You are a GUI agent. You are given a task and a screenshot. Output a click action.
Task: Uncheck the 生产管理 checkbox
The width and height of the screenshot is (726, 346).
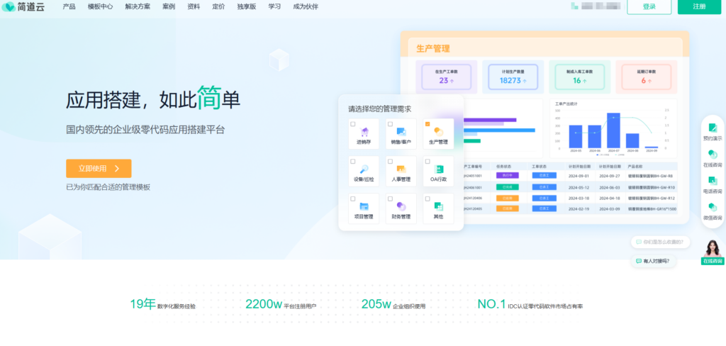428,123
